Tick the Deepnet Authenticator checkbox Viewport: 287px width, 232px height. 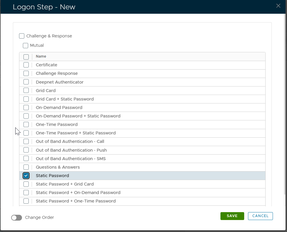click(x=26, y=82)
